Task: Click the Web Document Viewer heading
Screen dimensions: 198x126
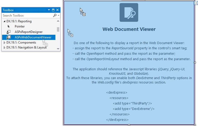Action: click(129, 29)
